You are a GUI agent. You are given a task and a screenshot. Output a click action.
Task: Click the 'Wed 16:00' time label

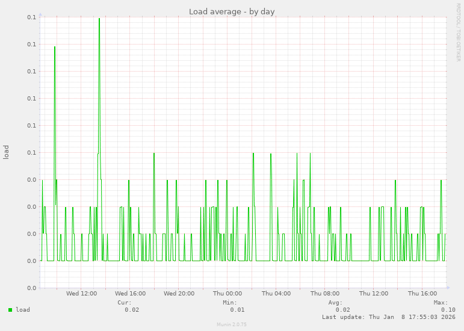click(130, 294)
